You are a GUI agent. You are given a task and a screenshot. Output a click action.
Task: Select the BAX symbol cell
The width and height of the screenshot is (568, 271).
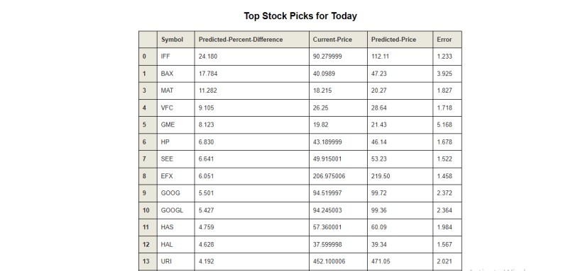175,74
